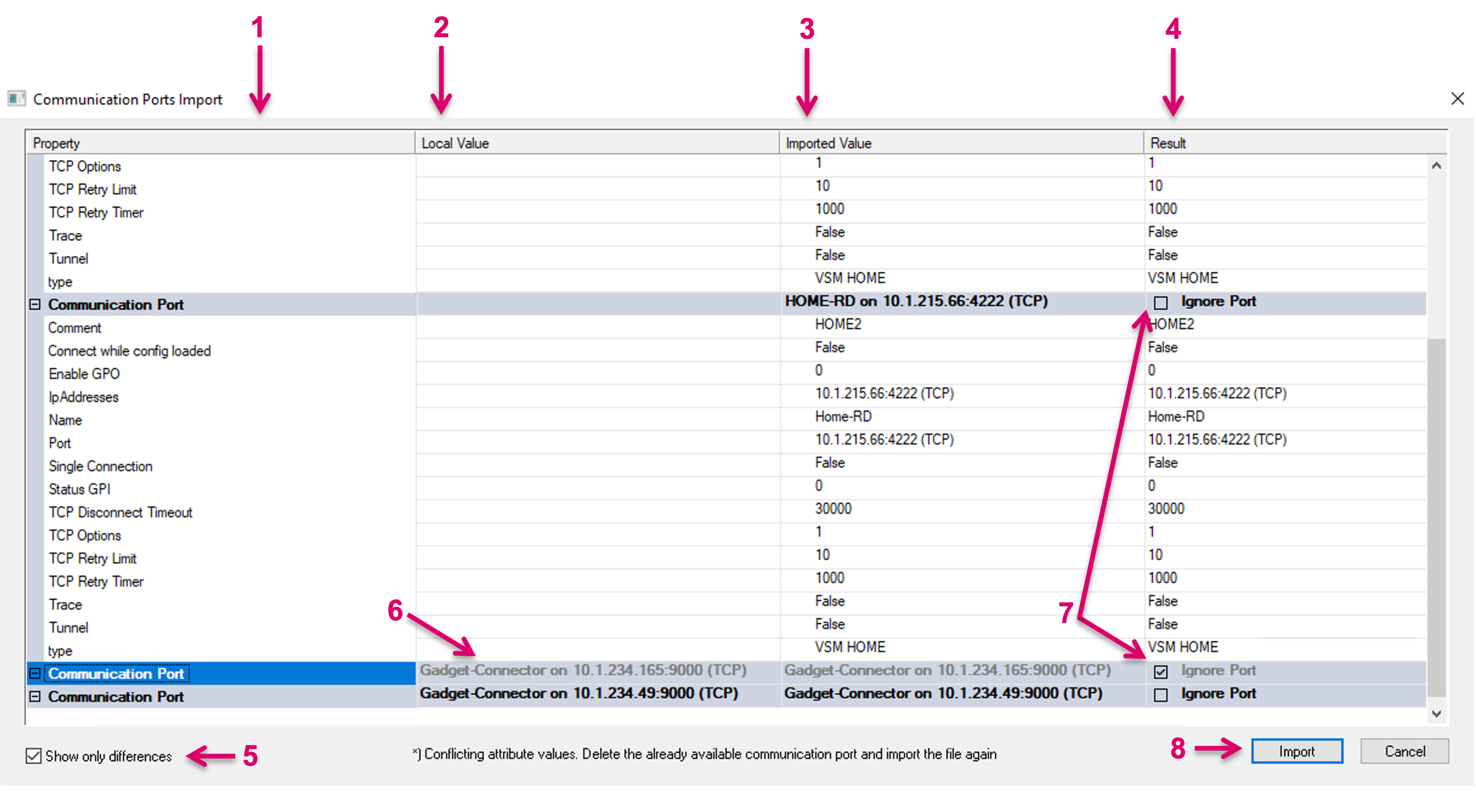Collapse the highlighted Communication Port node
Image resolution: width=1476 pixels, height=791 pixels.
[35, 673]
